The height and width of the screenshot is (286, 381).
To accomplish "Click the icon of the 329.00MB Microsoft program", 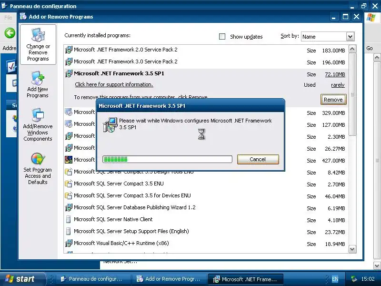I will click(69, 112).
